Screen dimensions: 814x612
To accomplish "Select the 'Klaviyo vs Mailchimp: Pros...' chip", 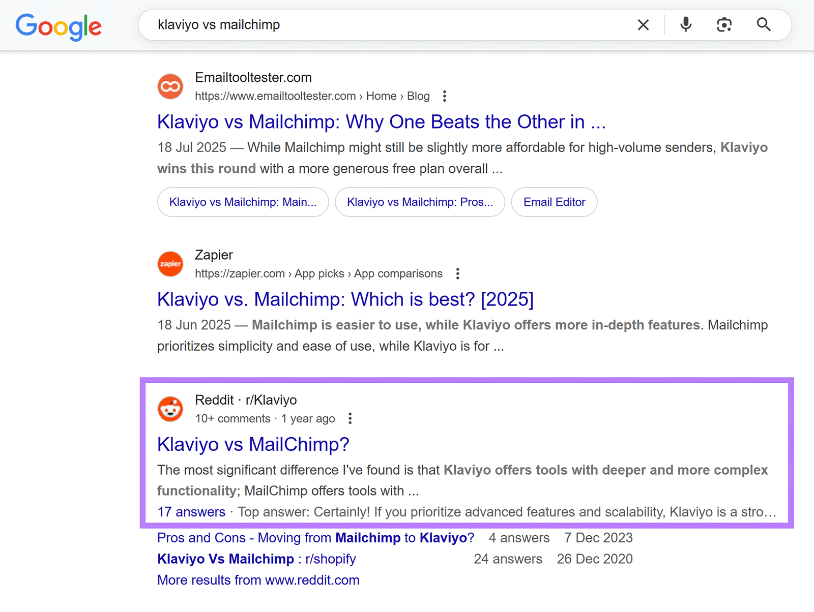I will pyautogui.click(x=420, y=202).
